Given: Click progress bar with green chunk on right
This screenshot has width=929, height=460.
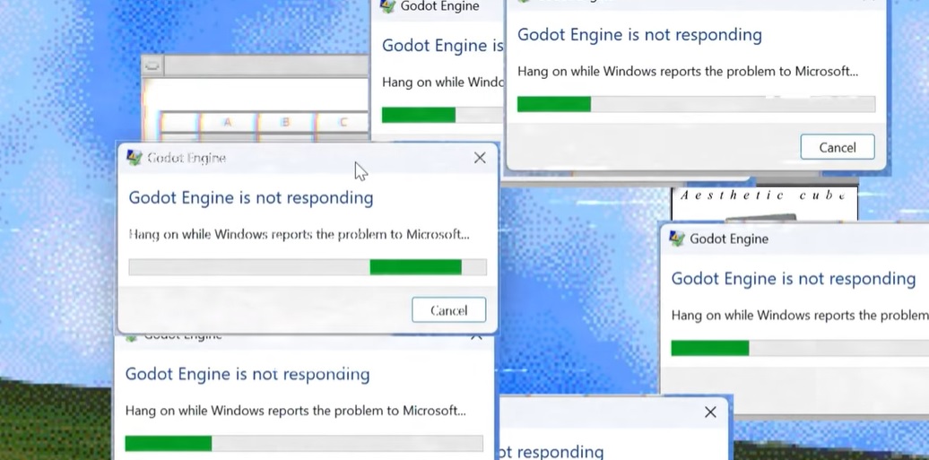Looking at the screenshot, I should [307, 267].
